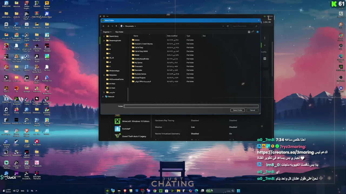Change the folder view layout icon
The height and width of the screenshot is (194, 346).
[x=249, y=32]
